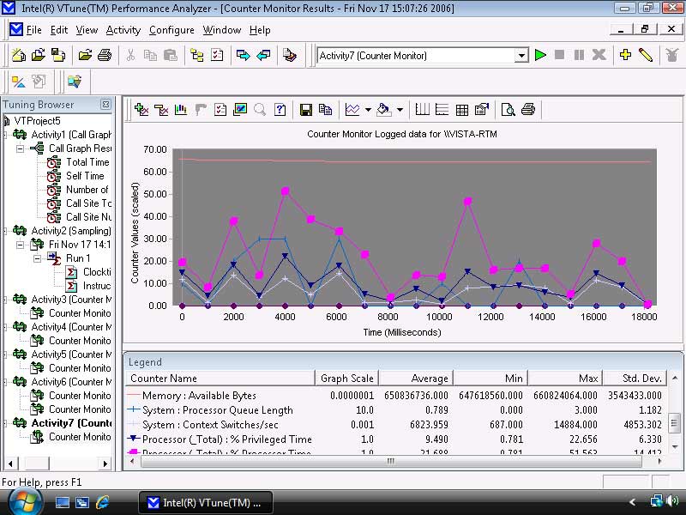Click the Paste clipboard icon

click(170, 55)
